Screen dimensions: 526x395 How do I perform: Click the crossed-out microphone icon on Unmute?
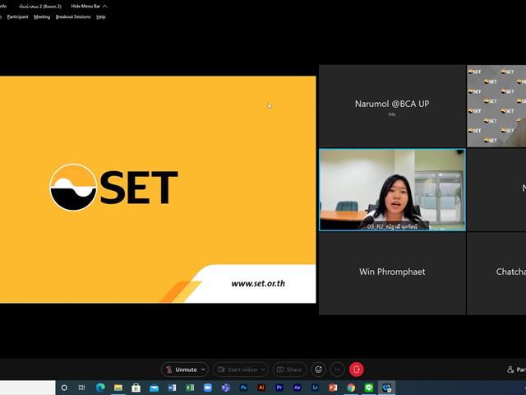(x=169, y=369)
